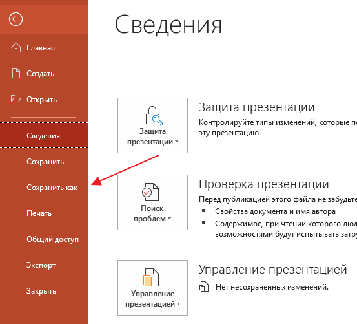The image size is (357, 324).
Task: Click the Открыть folder icon
Action: pos(15,99)
